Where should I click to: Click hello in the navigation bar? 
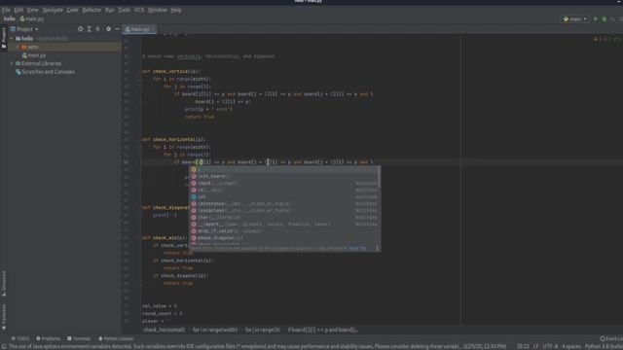[9, 18]
